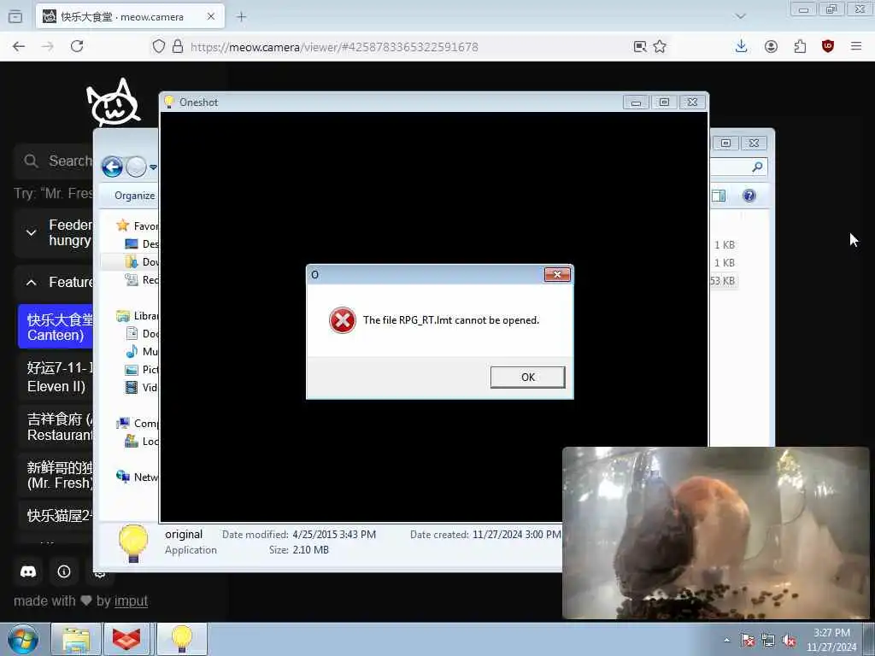Image resolution: width=875 pixels, height=656 pixels.
Task: Select Computer in Explorer navigation pane
Action: pos(138,424)
